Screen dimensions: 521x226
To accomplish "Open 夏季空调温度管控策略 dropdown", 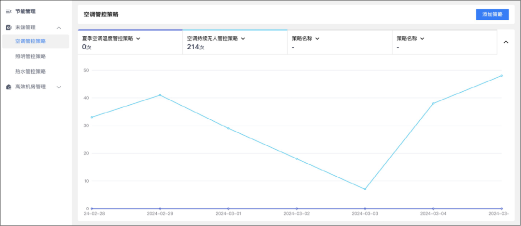I will pos(138,38).
